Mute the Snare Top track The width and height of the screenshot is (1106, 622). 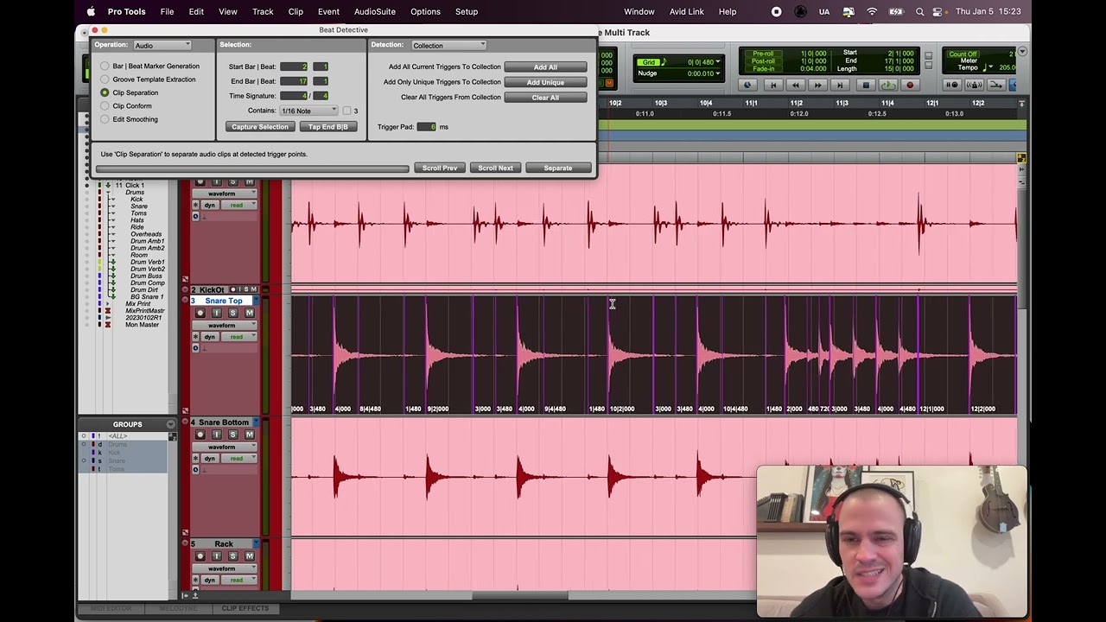click(250, 313)
